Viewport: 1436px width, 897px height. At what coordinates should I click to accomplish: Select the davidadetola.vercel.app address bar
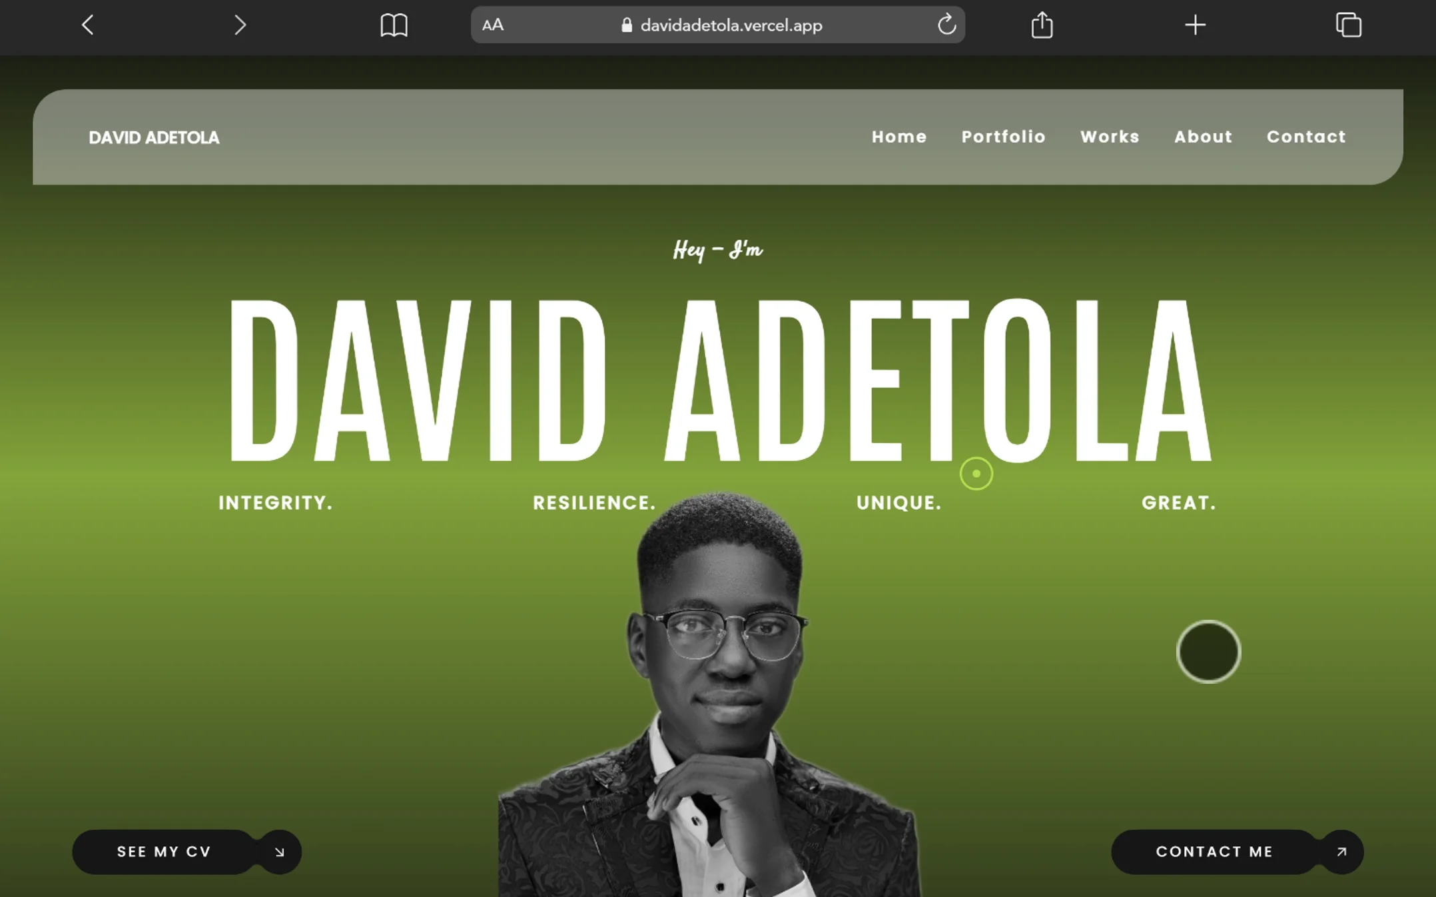coord(718,25)
